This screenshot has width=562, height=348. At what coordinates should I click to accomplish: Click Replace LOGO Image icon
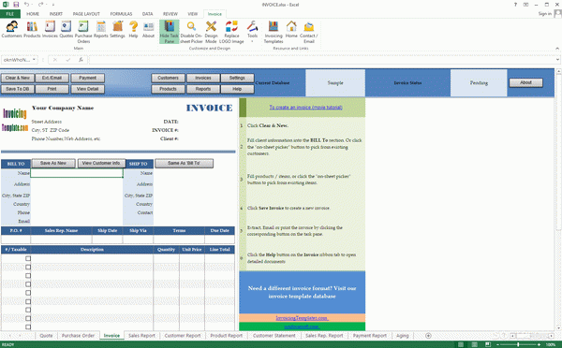[231, 32]
